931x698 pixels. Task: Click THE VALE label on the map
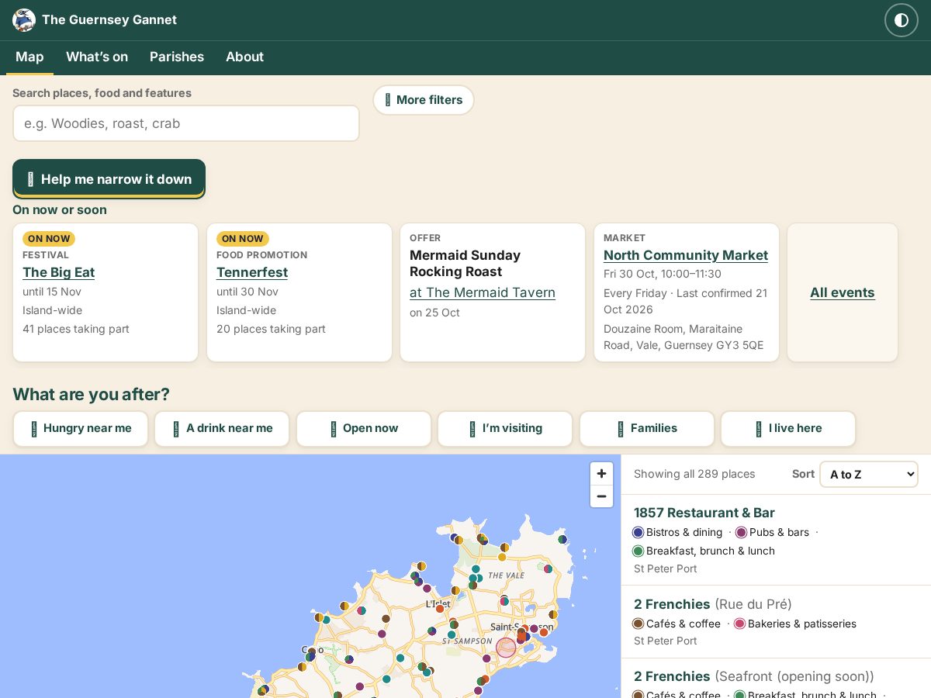[506, 575]
